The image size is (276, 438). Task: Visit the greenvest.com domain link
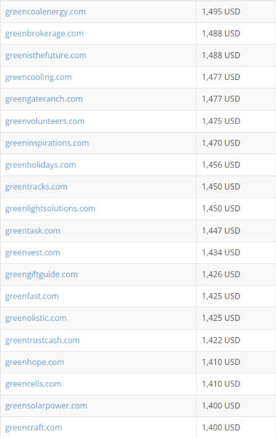coord(33,253)
